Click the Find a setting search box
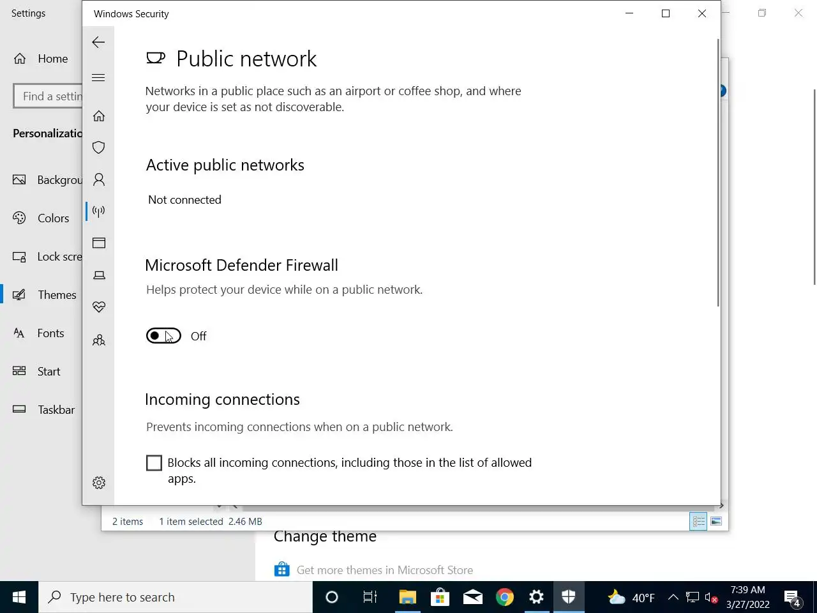 [48, 96]
